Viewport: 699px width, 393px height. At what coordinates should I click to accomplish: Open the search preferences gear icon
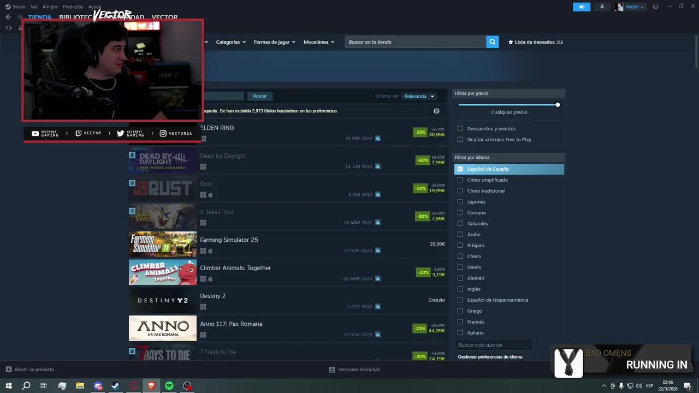[436, 111]
